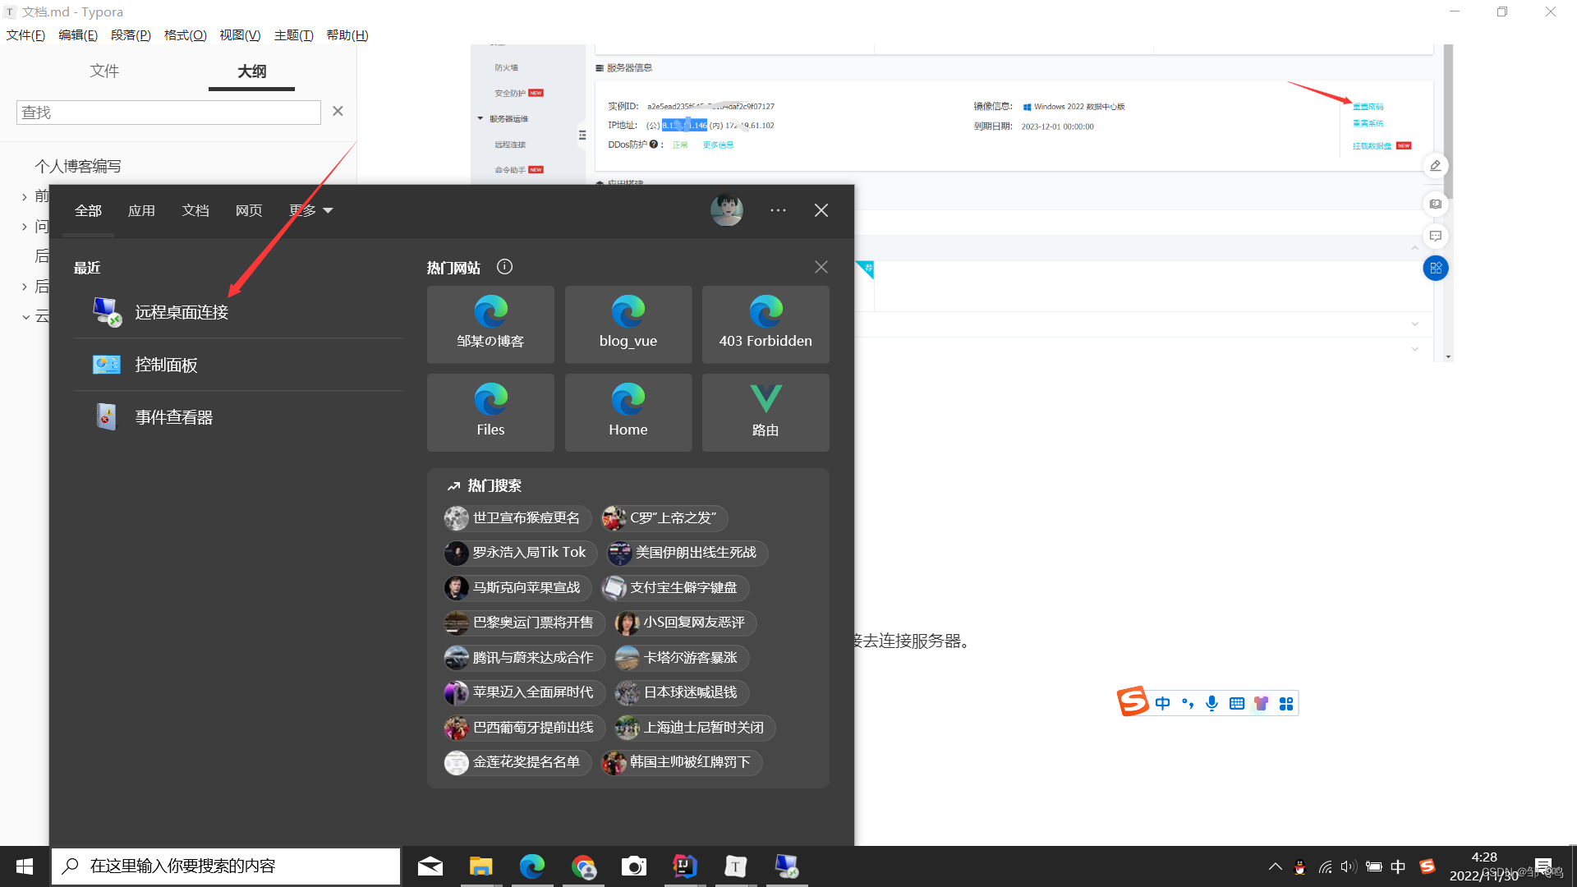Open the documentation book icon
1577x887 pixels.
(1435, 204)
